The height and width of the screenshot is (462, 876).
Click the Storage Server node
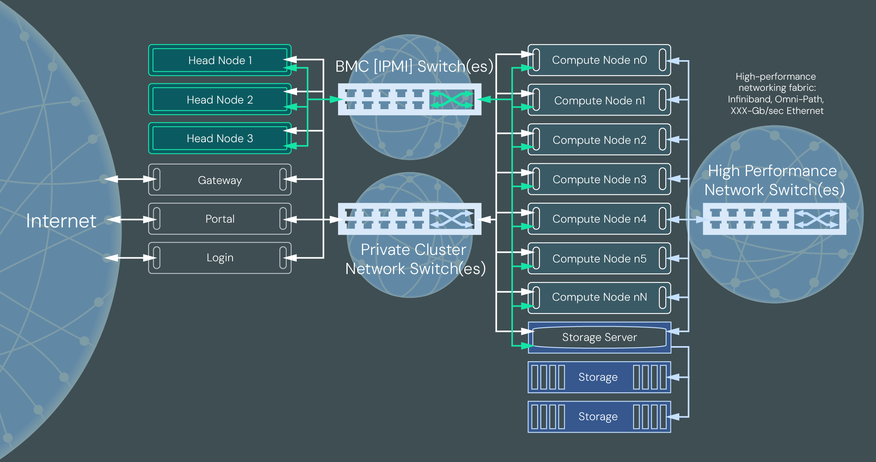coord(599,337)
